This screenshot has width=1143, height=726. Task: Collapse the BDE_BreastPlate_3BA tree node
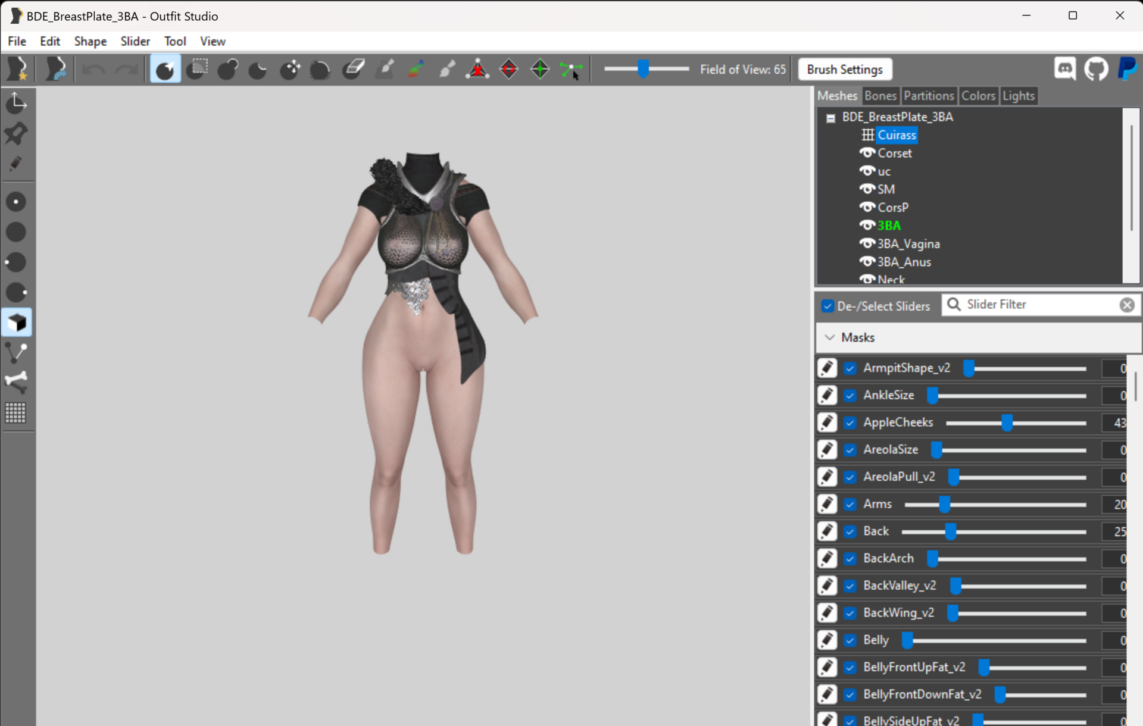pos(830,118)
